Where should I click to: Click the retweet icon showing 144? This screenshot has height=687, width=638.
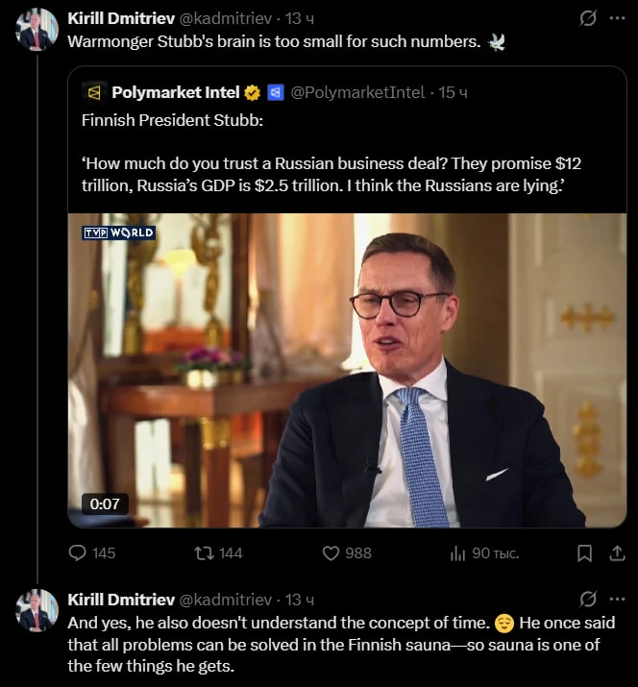point(204,552)
